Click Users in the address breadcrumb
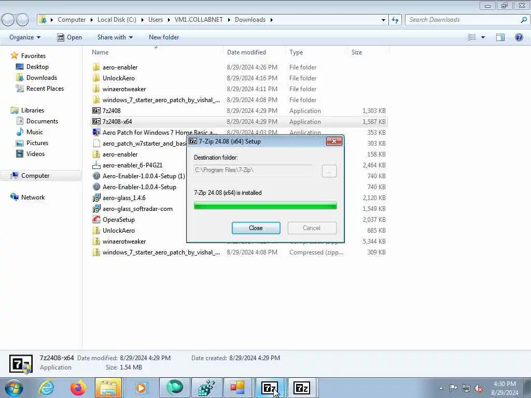This screenshot has height=398, width=531. 156,20
